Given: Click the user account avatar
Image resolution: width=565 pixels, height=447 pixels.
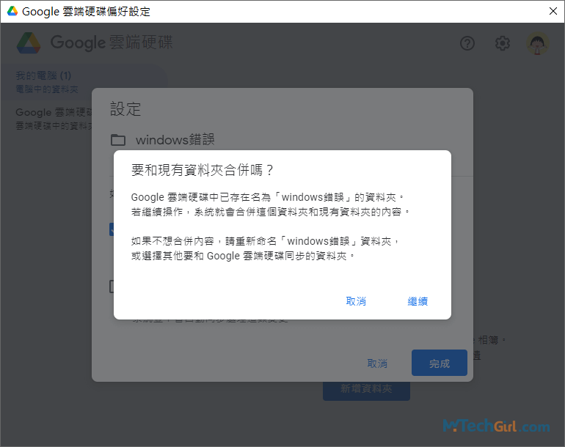Looking at the screenshot, I should [538, 43].
